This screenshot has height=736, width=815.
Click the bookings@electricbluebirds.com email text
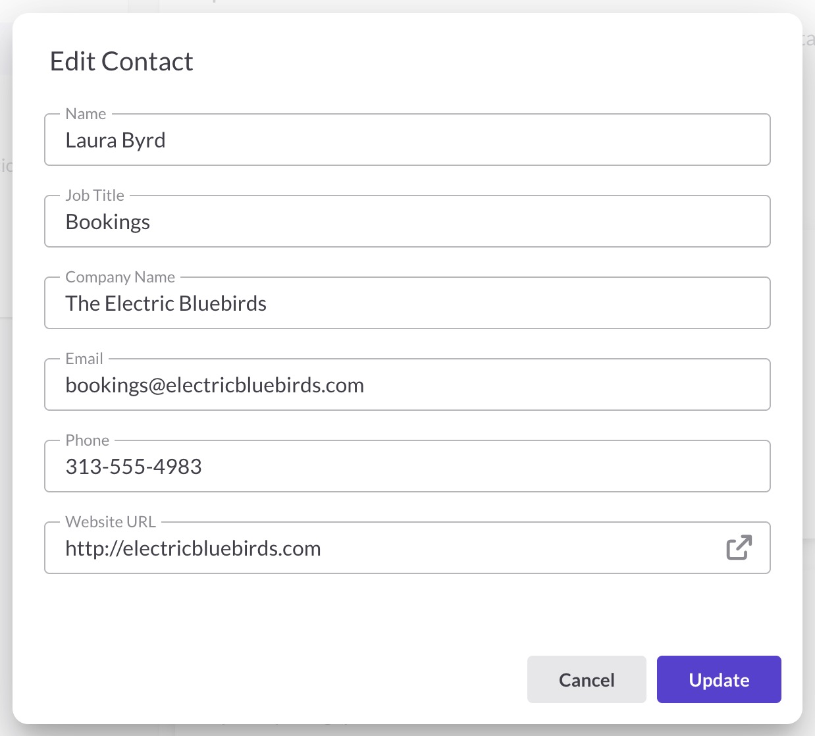215,385
